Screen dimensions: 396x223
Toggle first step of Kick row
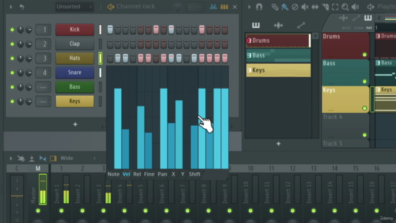[110, 30]
